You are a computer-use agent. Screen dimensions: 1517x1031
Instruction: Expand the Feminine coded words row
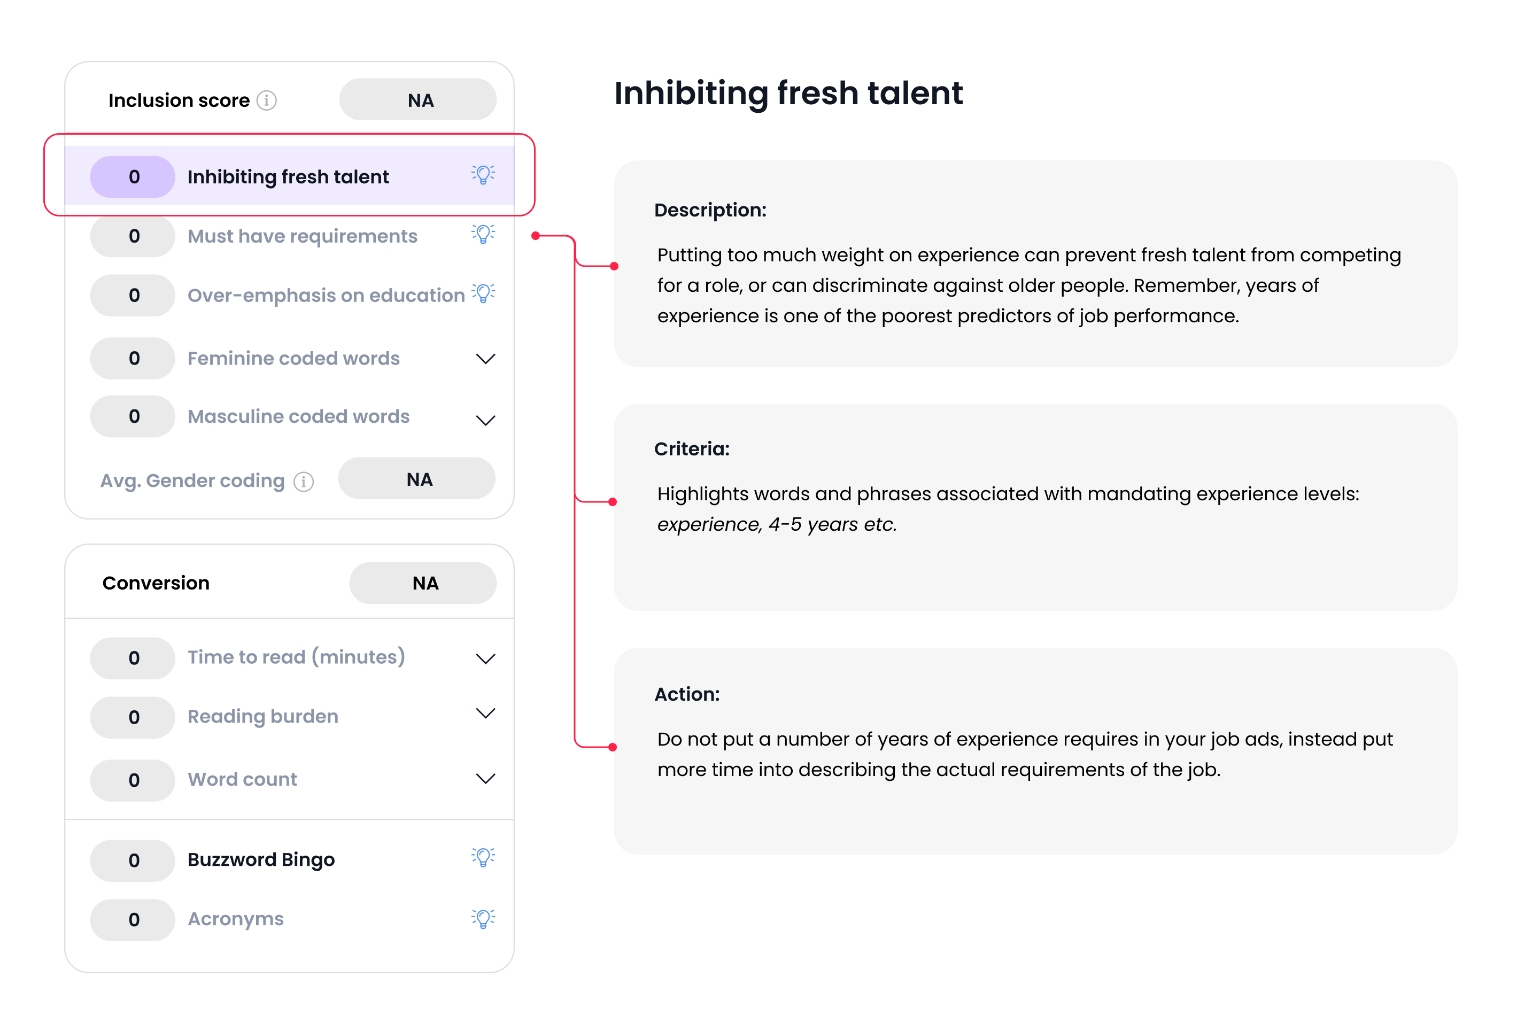click(x=485, y=359)
